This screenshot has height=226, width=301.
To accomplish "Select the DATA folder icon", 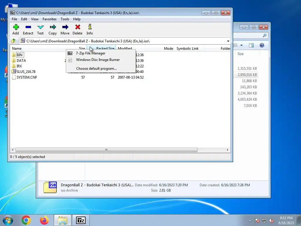I will [14, 60].
